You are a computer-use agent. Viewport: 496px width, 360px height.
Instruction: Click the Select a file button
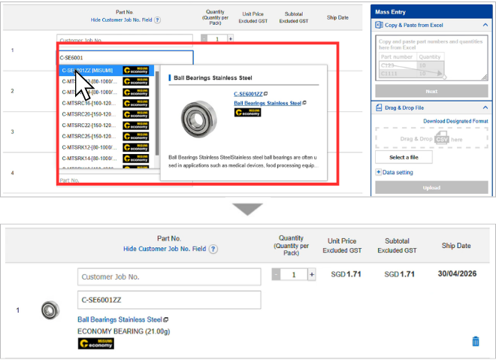[x=404, y=157]
